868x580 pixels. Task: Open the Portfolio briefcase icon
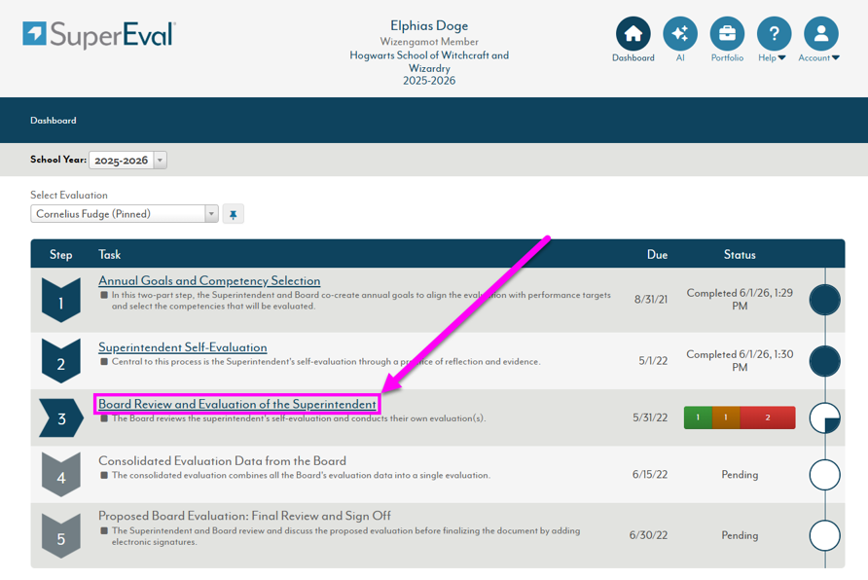tap(727, 34)
